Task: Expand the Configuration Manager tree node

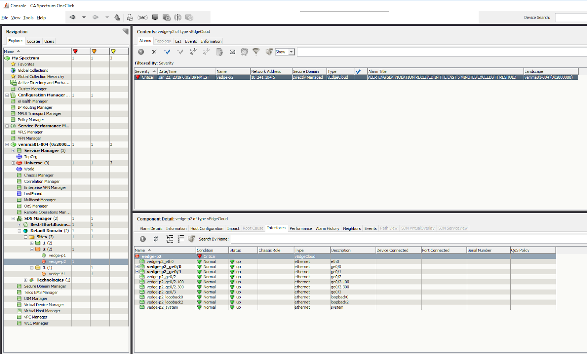Action: click(7, 95)
